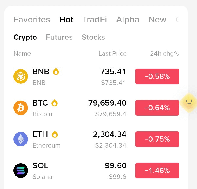Open the Alpha tab
This screenshot has height=189, width=197.
click(128, 20)
